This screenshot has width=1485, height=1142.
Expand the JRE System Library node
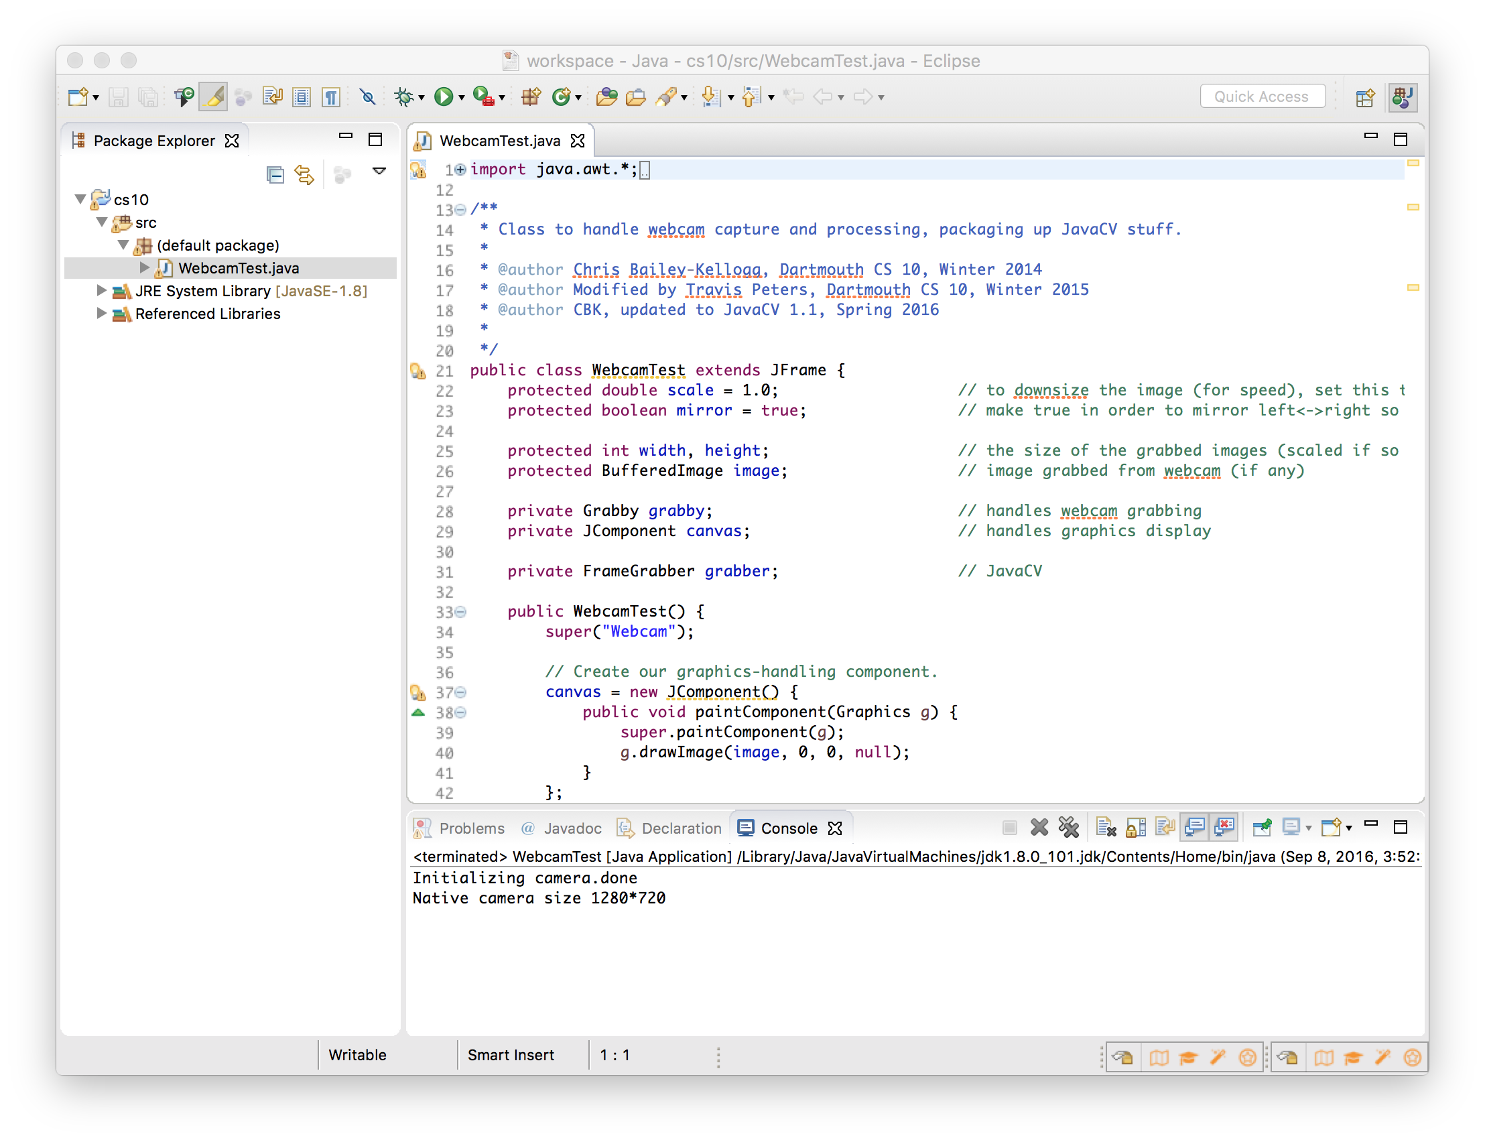click(x=101, y=291)
